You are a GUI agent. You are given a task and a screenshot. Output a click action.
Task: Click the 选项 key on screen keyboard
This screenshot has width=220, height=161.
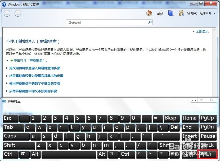190,155
